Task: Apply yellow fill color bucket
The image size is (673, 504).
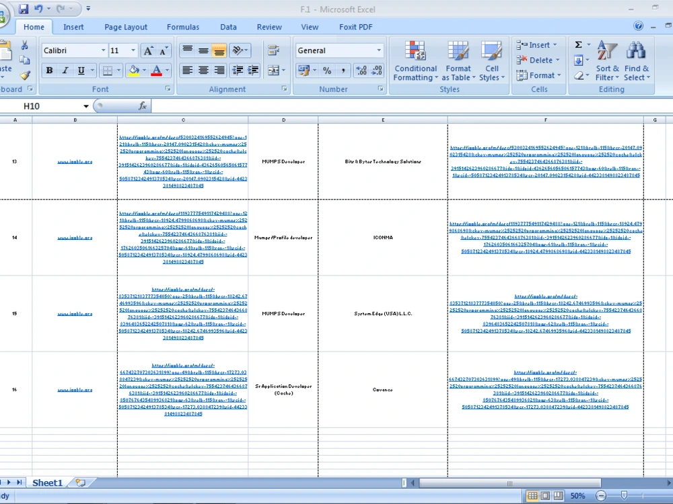Action: [x=134, y=71]
